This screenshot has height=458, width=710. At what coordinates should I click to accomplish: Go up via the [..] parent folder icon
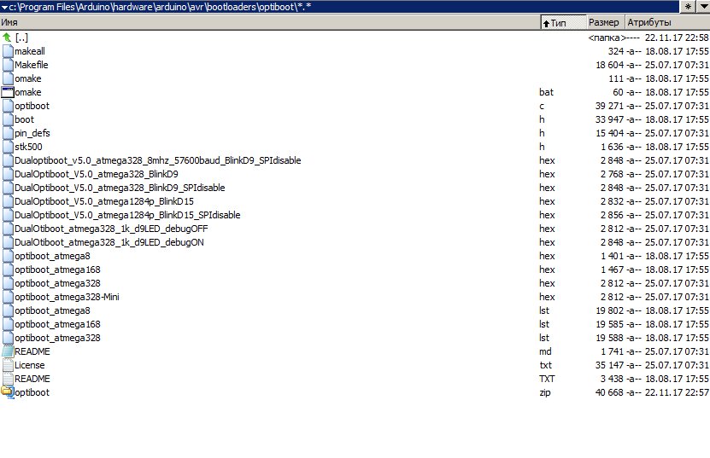[7, 38]
